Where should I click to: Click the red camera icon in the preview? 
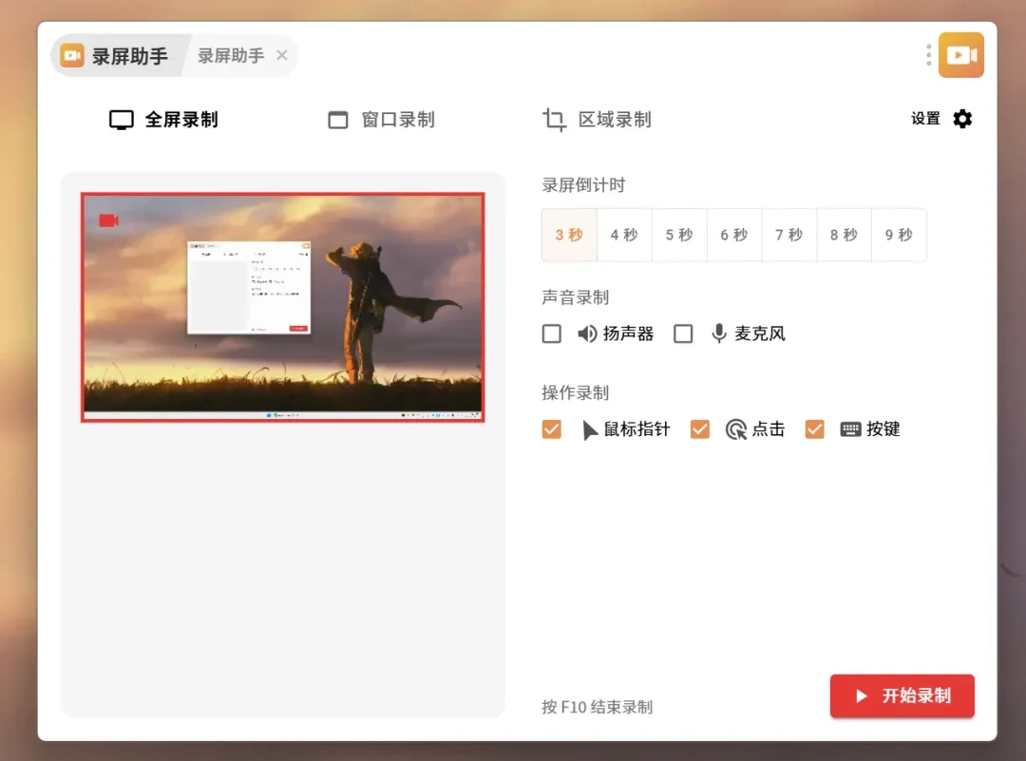[108, 220]
